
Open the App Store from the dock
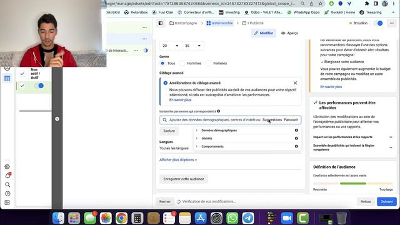201,218
